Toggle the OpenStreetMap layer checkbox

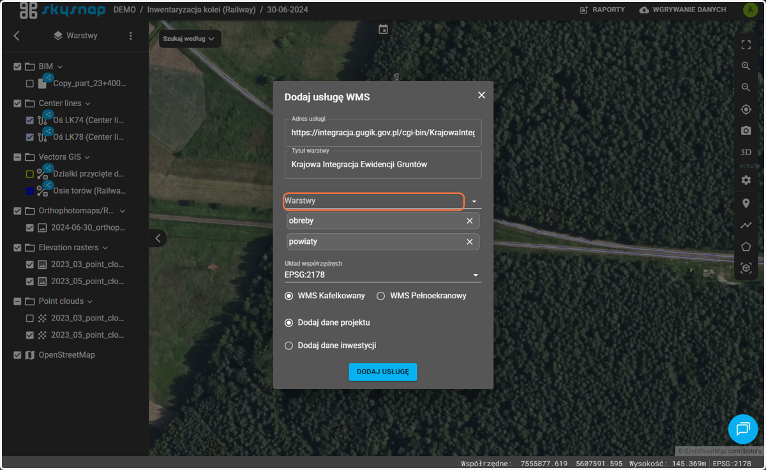(x=17, y=355)
